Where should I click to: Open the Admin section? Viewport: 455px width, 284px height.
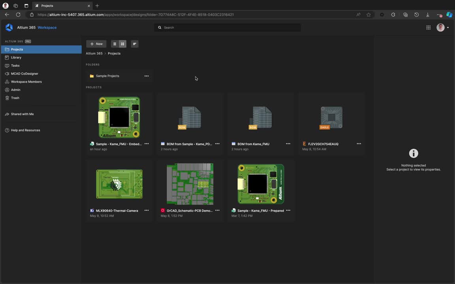point(15,90)
